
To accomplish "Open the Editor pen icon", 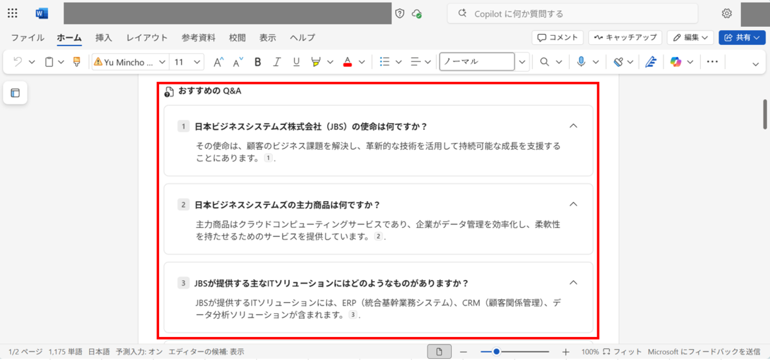I will click(x=651, y=62).
